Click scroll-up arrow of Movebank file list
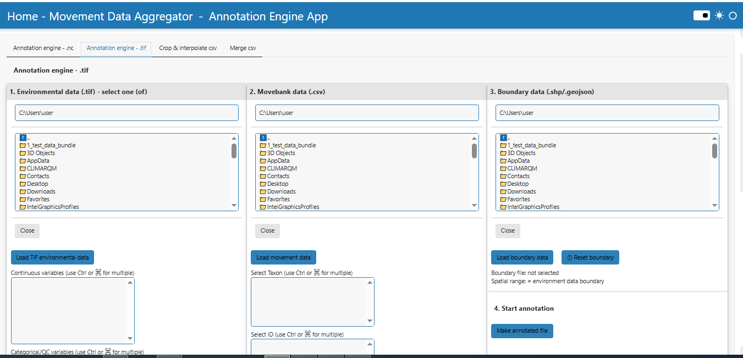 [x=475, y=139]
